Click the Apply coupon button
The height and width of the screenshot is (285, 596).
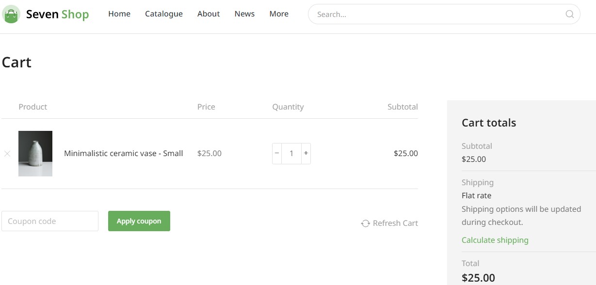(x=139, y=221)
